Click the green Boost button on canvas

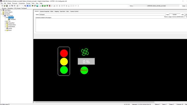click(x=84, y=70)
